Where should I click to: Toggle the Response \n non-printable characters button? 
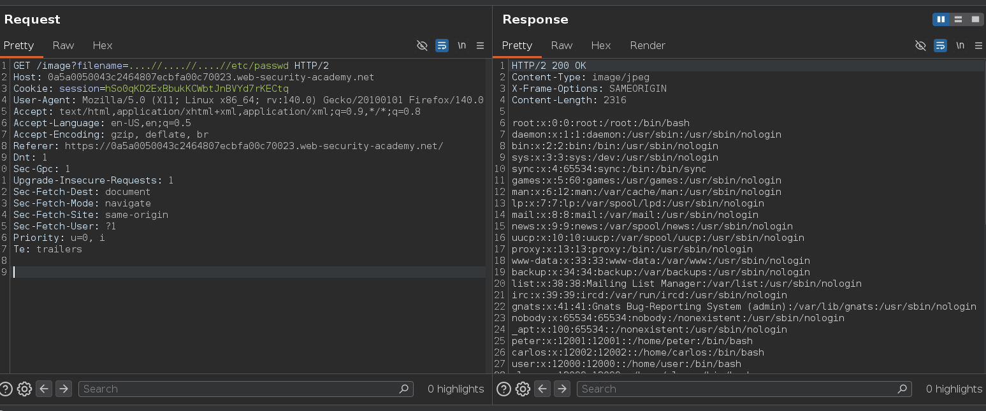tap(960, 45)
